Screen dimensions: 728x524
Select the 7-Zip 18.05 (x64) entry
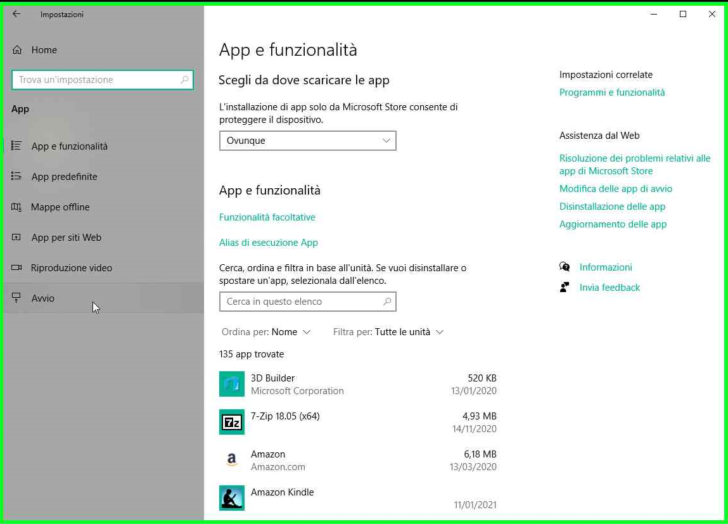[x=358, y=423]
